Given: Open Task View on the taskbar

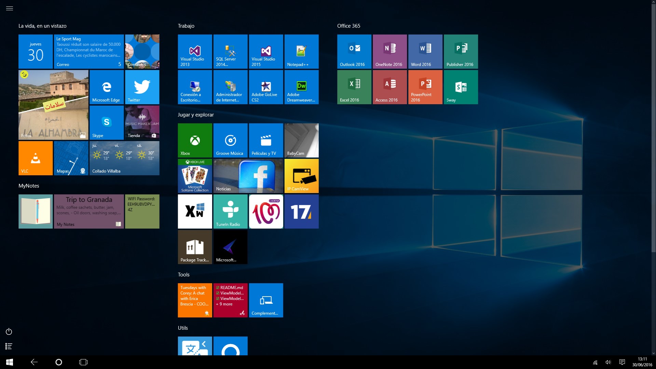Looking at the screenshot, I should coord(83,362).
